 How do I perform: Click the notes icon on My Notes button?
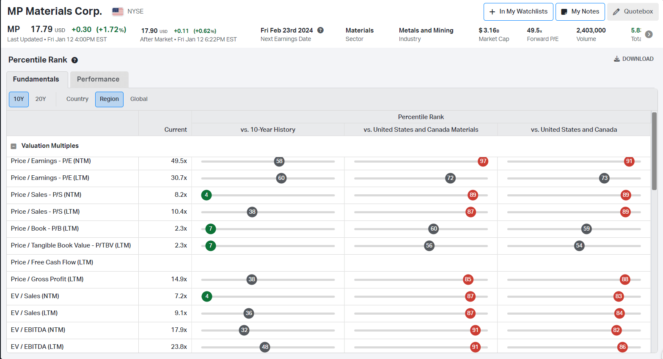coord(564,11)
